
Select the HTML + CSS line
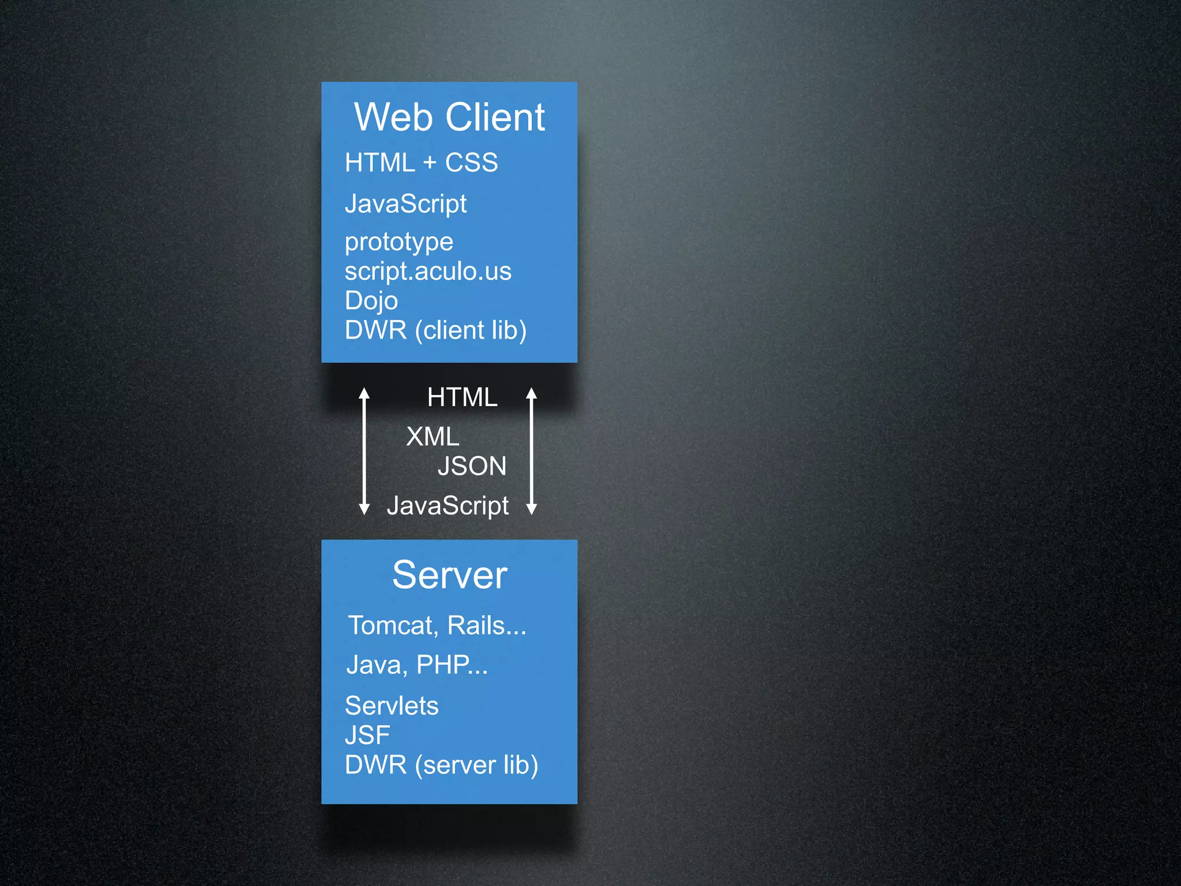(421, 163)
